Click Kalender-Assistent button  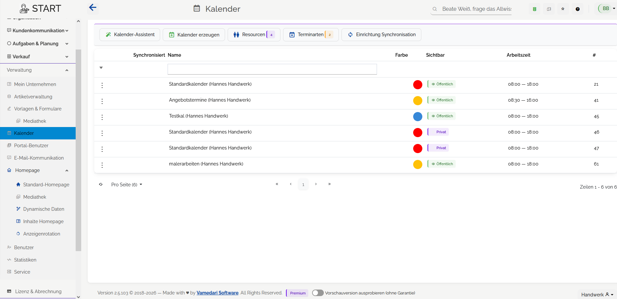click(130, 35)
